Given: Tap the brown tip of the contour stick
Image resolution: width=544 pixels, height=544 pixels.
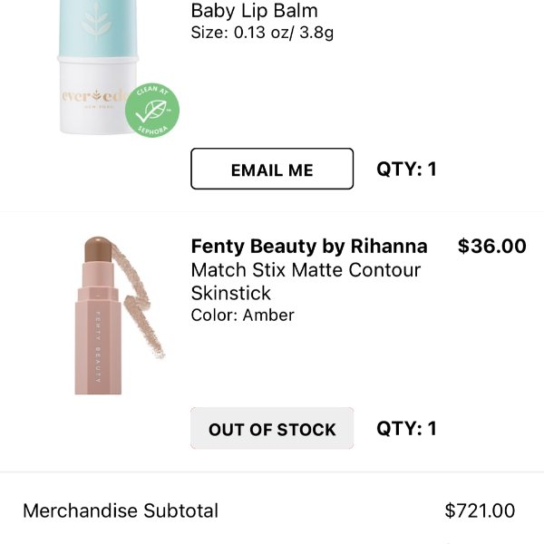Looking at the screenshot, I should tap(100, 248).
